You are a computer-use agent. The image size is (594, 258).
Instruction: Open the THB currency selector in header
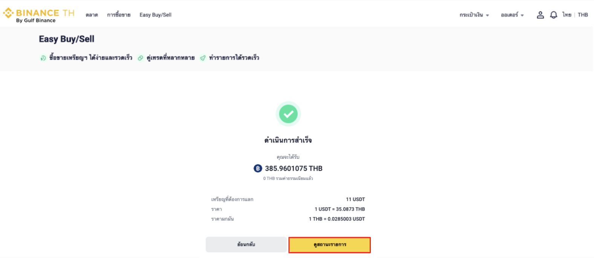pyautogui.click(x=583, y=15)
